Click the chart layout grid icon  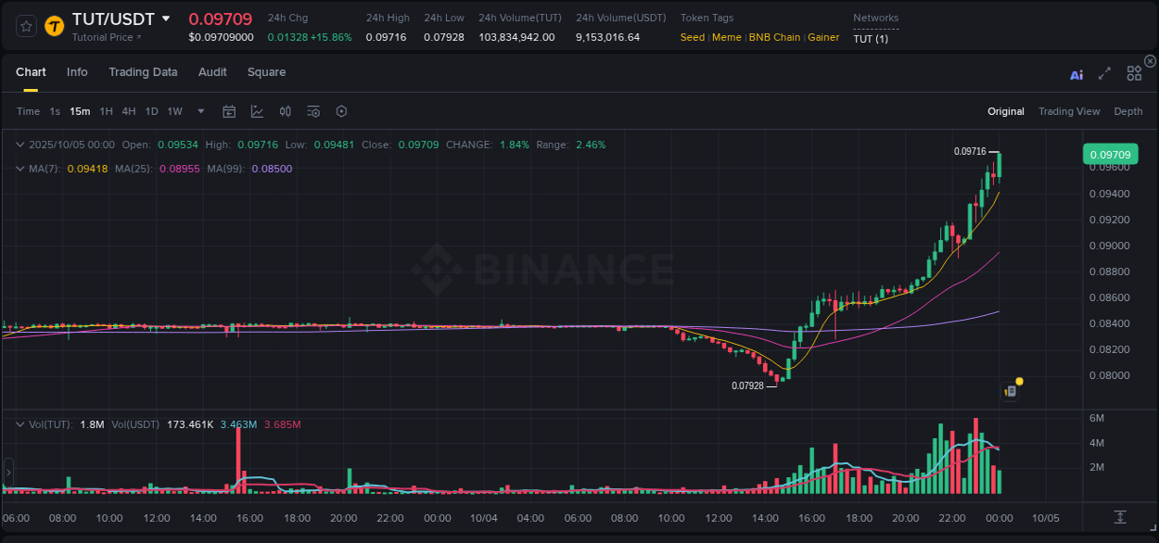[x=1134, y=73]
